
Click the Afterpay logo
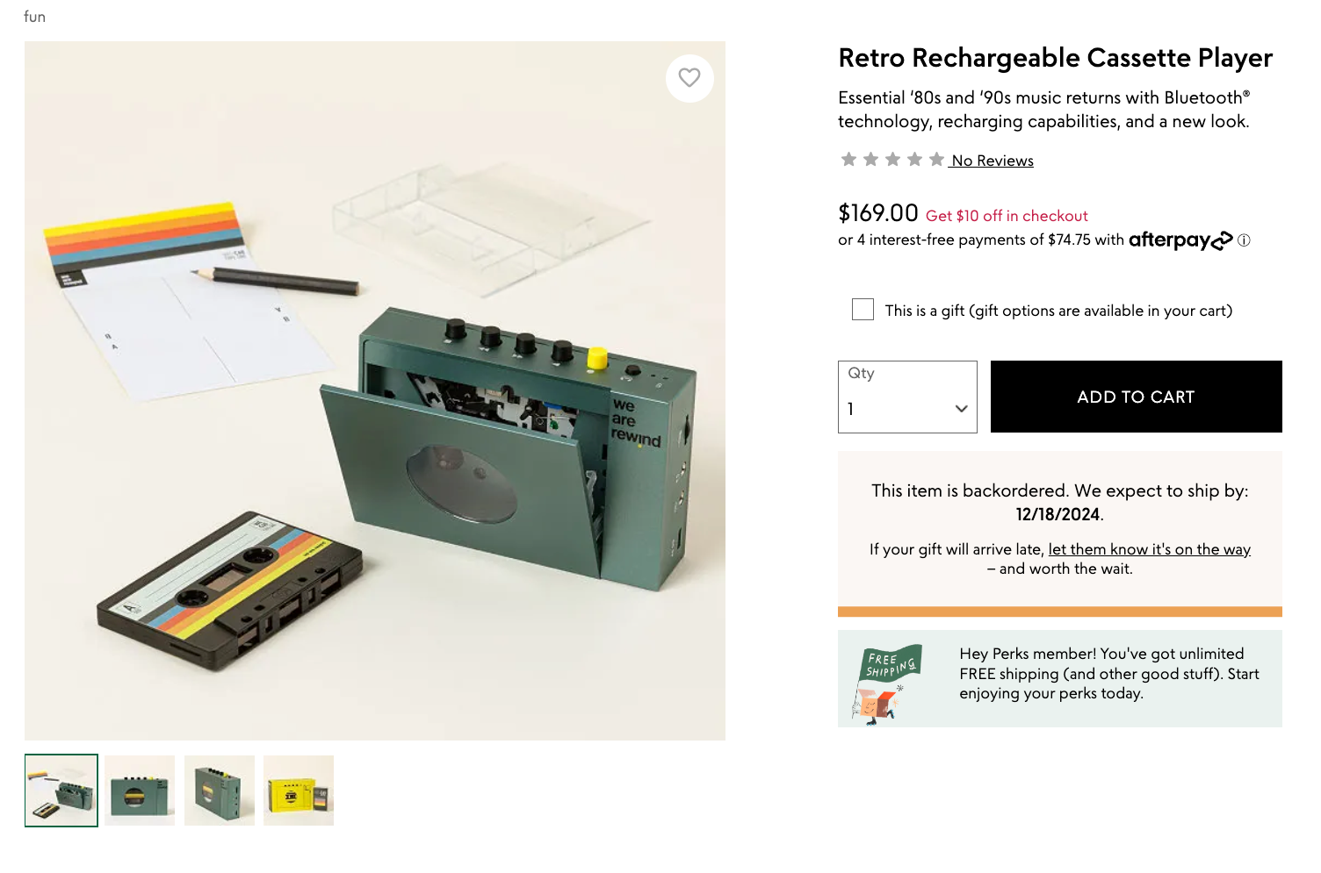1180,240
